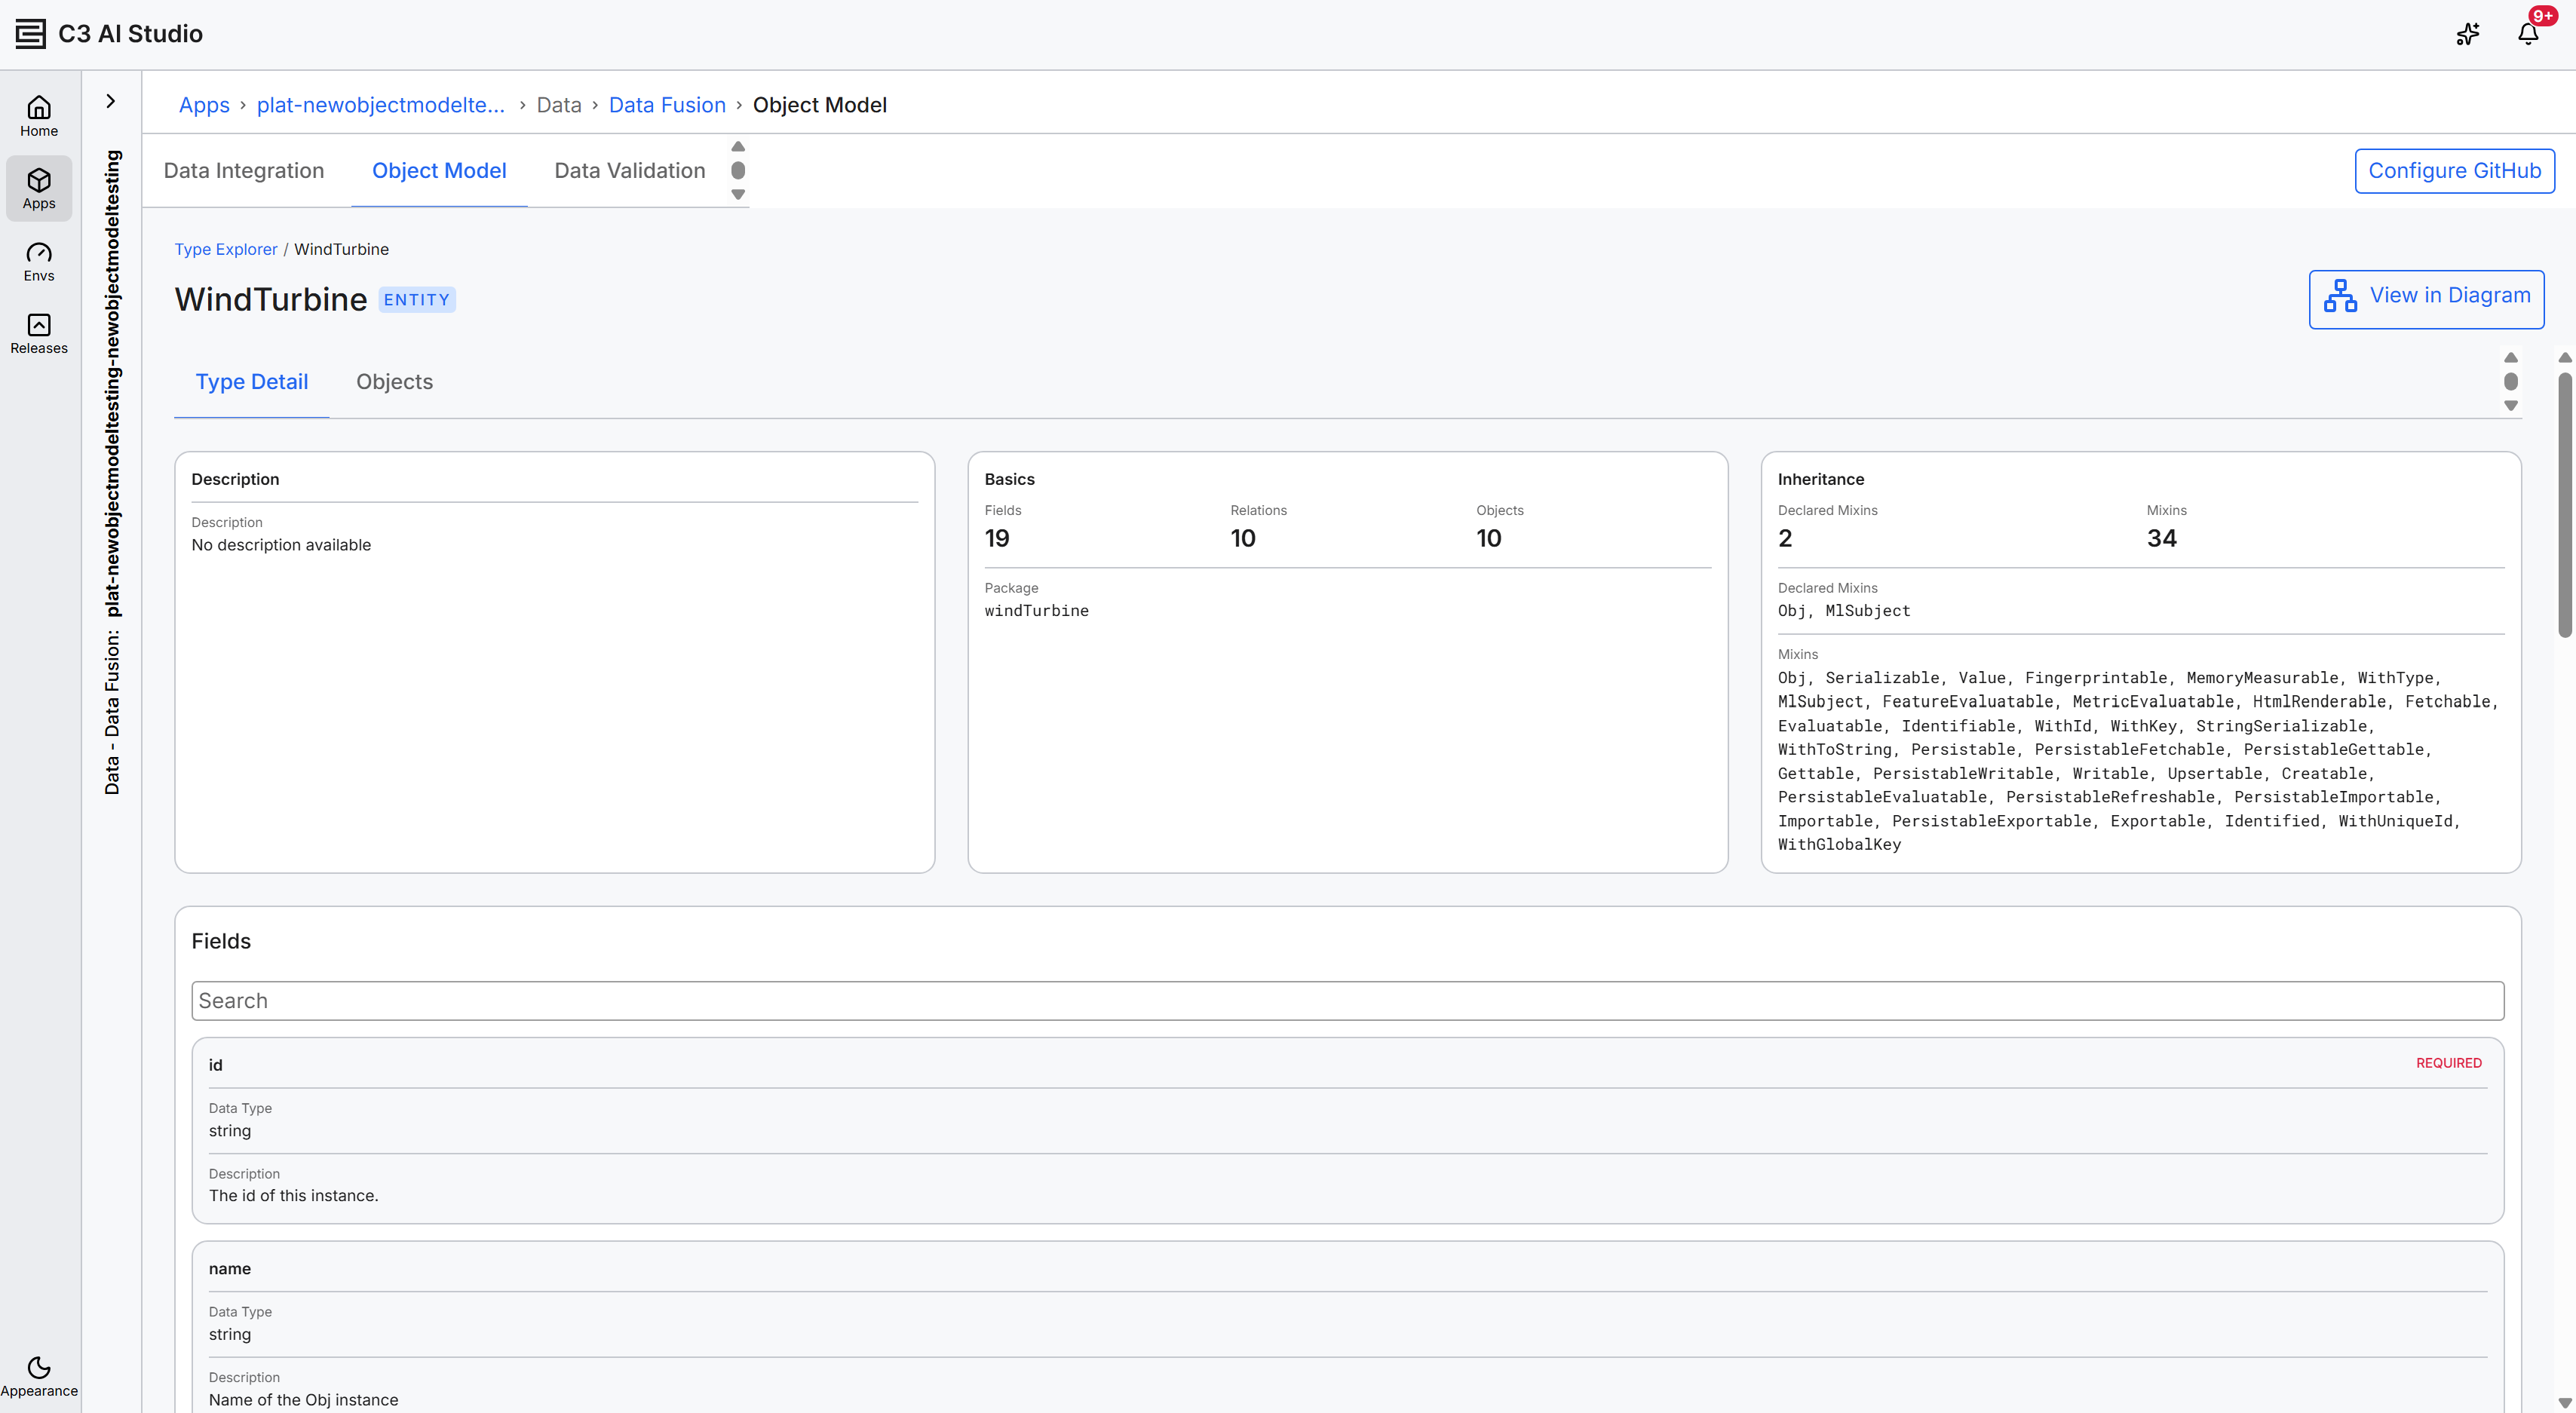Expand the Data Fusion side panel chevron
This screenshot has width=2576, height=1413.
point(111,101)
